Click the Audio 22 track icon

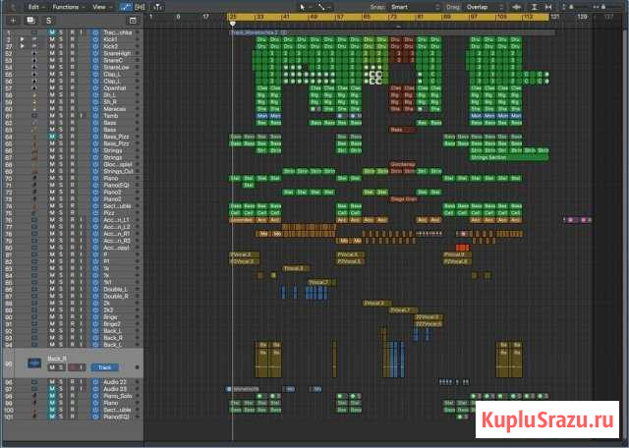coord(34,382)
